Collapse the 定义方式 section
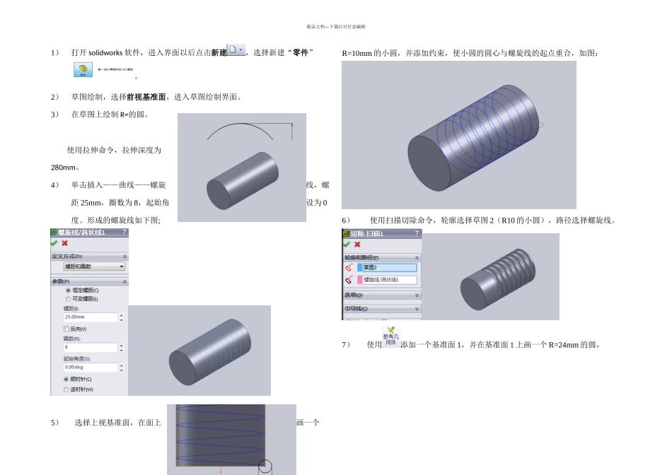Image resolution: width=672 pixels, height=475 pixels. [x=124, y=257]
